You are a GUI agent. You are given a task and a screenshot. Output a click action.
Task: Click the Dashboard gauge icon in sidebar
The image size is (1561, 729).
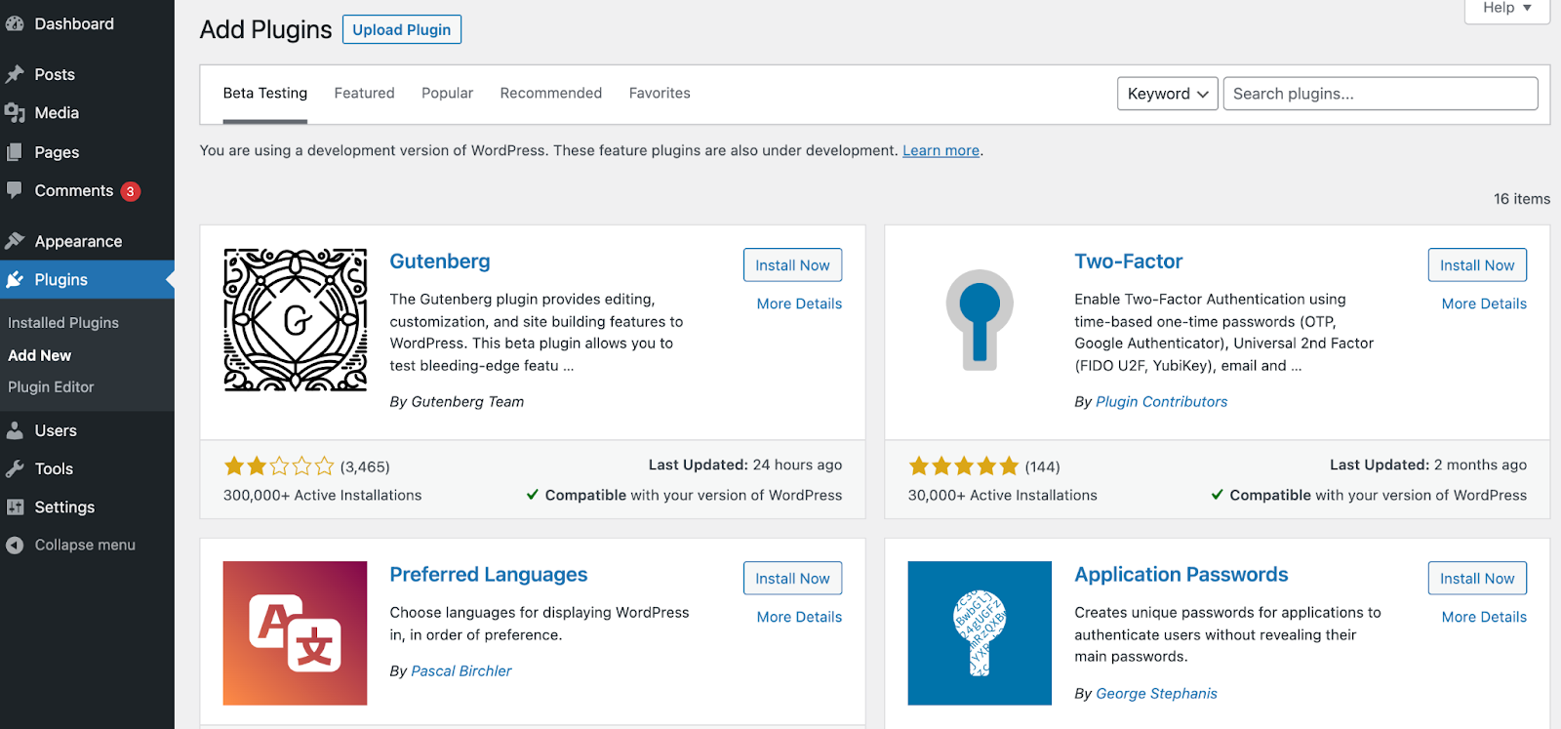tap(15, 24)
